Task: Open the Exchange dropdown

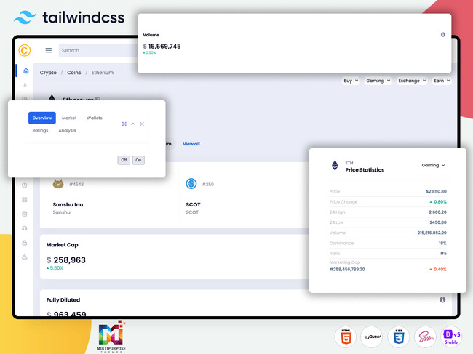Action: point(412,81)
